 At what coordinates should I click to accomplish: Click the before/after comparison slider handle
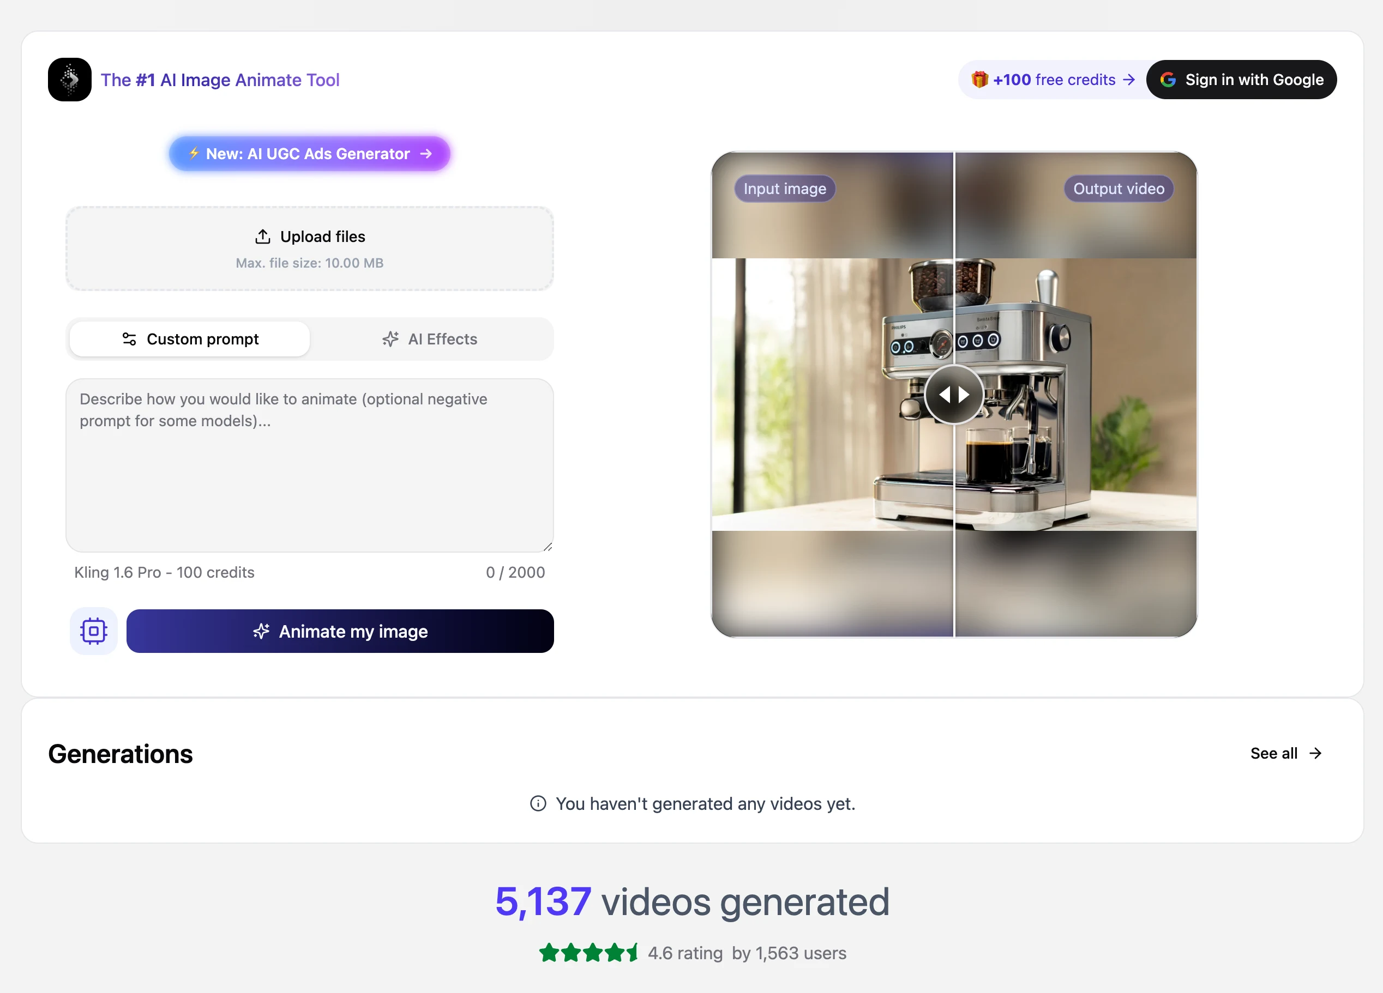(x=954, y=395)
